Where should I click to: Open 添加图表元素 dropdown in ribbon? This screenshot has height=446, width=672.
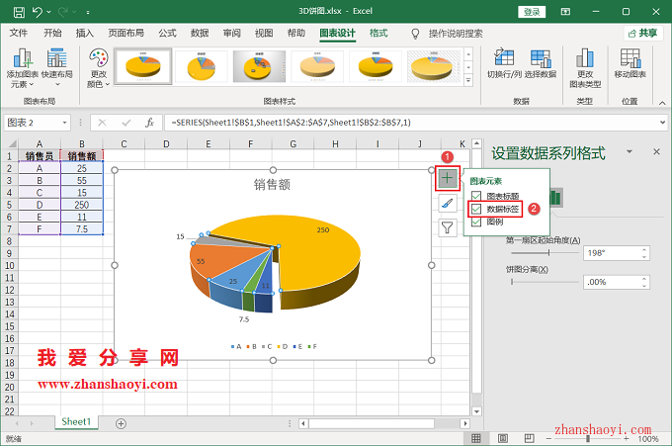(x=23, y=68)
